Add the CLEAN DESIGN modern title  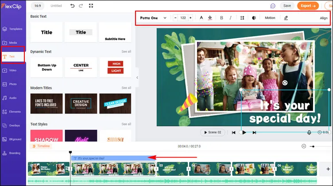pyautogui.click(x=115, y=104)
